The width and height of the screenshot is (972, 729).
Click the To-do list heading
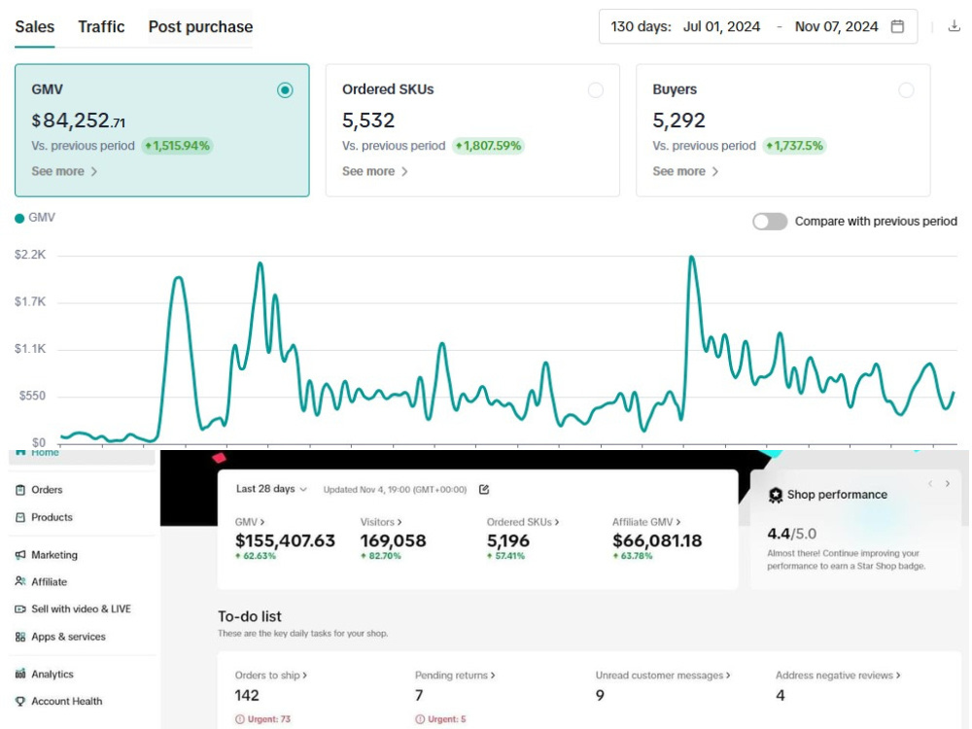coord(249,616)
